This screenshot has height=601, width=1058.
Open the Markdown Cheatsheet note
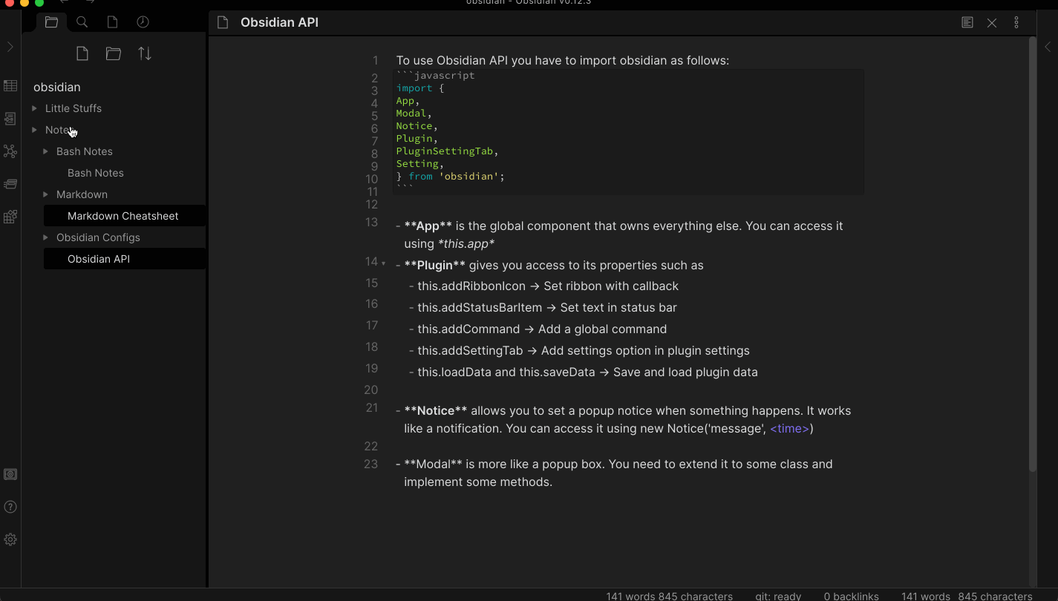tap(124, 215)
